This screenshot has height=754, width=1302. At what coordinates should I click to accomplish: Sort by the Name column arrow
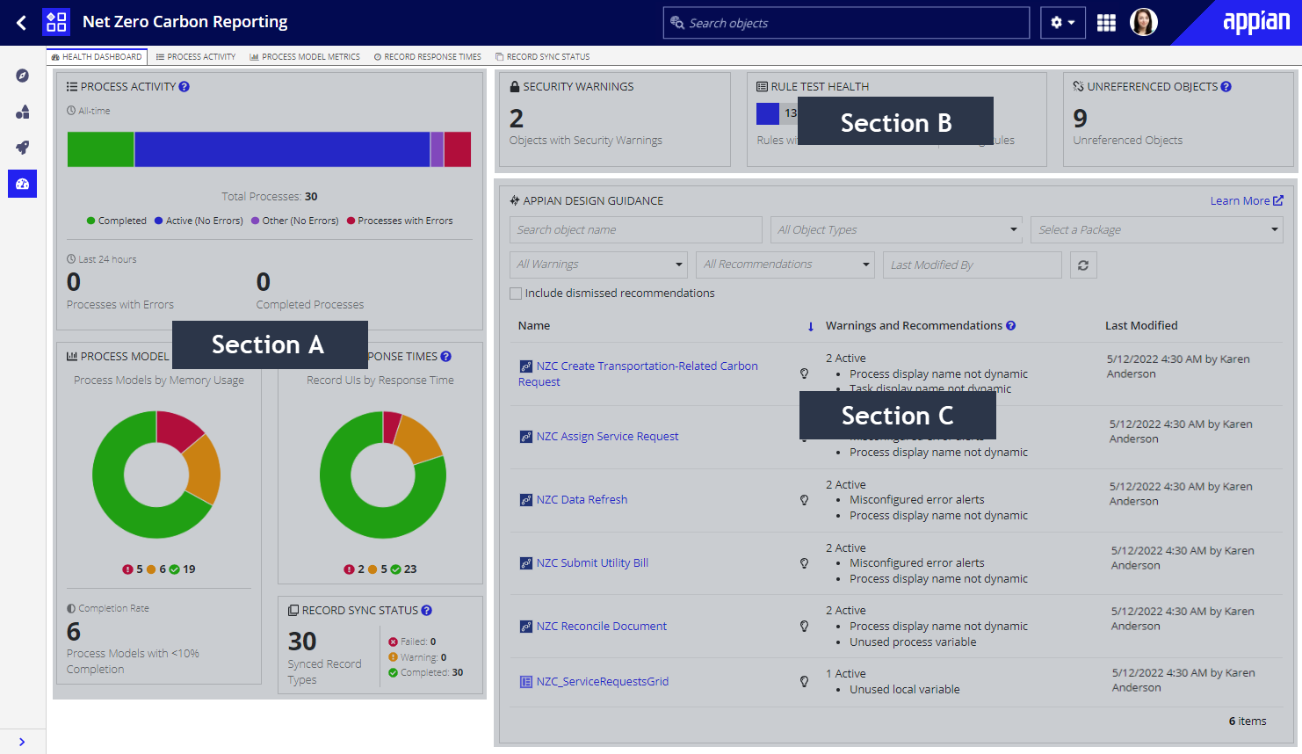coord(810,326)
